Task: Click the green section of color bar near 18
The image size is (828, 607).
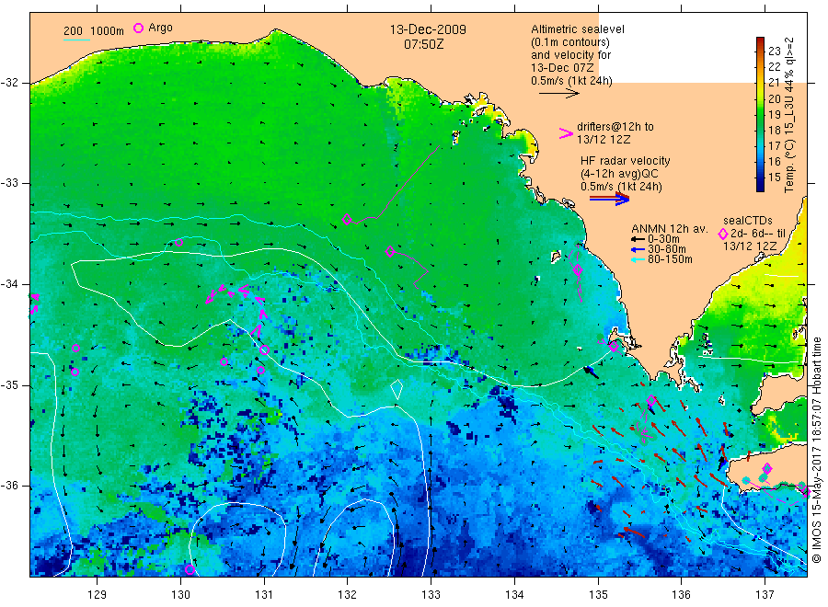Action: click(x=760, y=130)
